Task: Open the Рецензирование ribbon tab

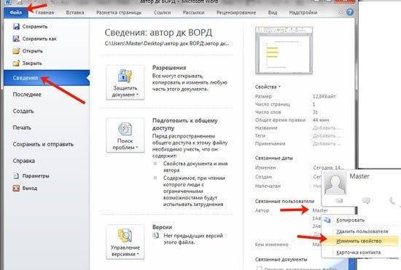Action: (236, 12)
